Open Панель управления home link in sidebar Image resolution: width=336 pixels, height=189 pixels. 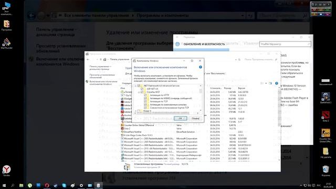point(100,68)
